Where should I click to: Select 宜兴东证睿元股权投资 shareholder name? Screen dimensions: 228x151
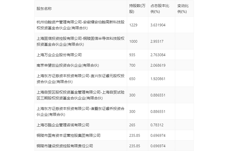(x=80, y=79)
